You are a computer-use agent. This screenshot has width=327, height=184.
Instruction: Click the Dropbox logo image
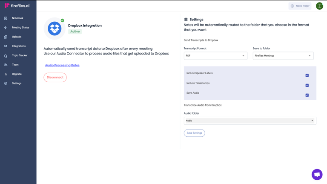click(54, 29)
